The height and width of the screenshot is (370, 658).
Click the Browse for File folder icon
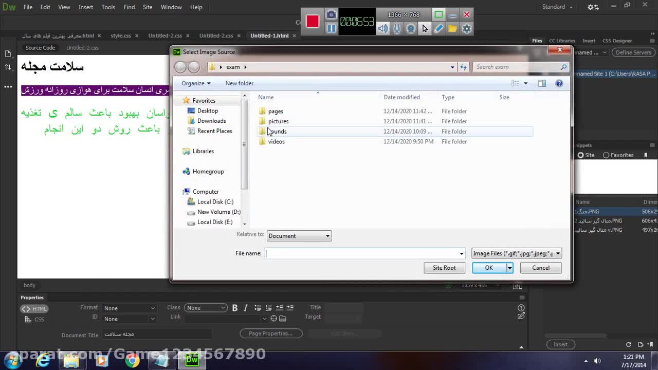(283, 319)
